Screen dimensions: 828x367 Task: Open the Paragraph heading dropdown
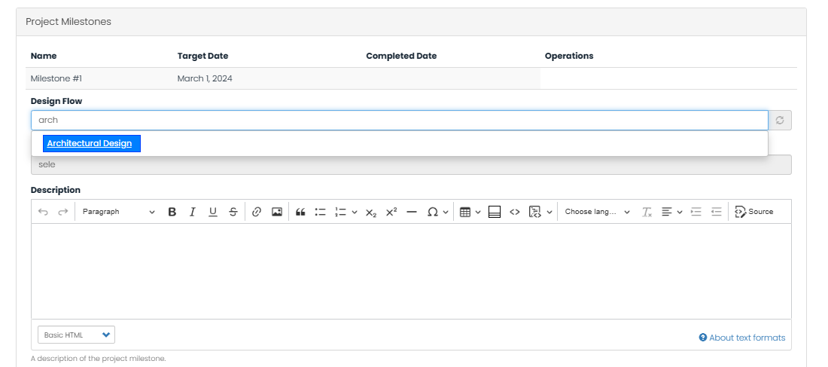coord(118,212)
